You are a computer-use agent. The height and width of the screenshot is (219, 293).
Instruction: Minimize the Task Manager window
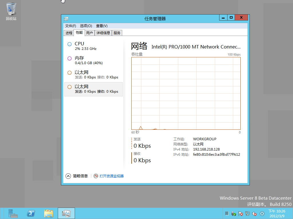(223, 17)
